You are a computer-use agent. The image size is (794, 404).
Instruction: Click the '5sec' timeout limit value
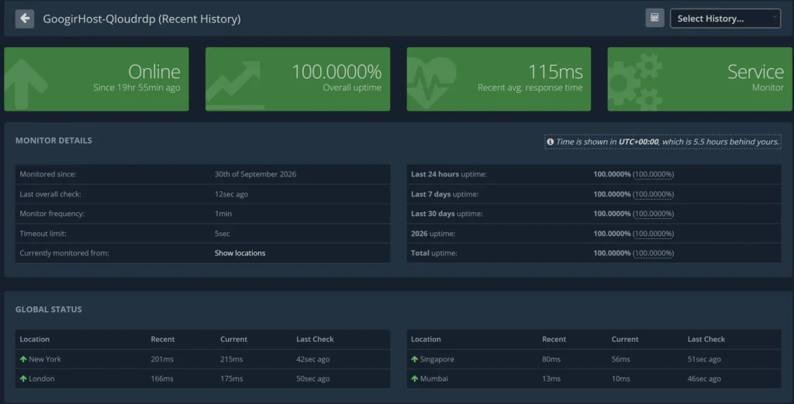[223, 233]
